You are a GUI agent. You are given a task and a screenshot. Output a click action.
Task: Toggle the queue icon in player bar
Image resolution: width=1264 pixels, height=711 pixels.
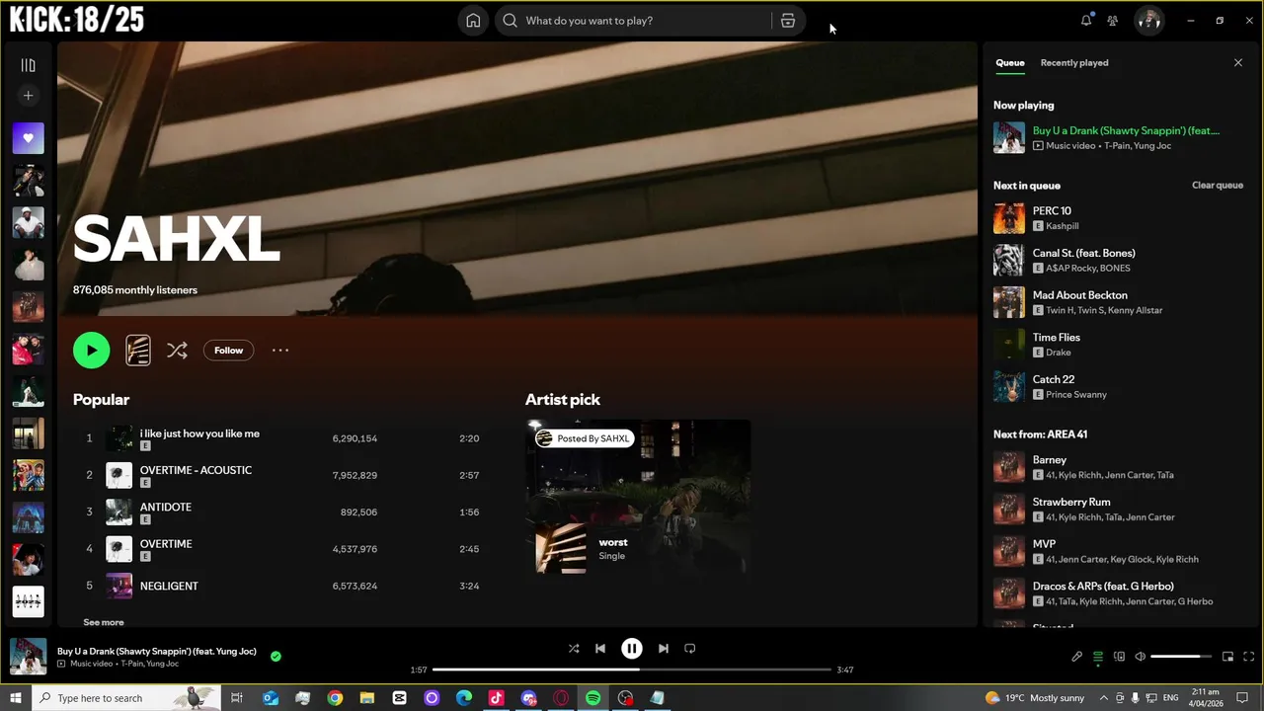(1098, 657)
